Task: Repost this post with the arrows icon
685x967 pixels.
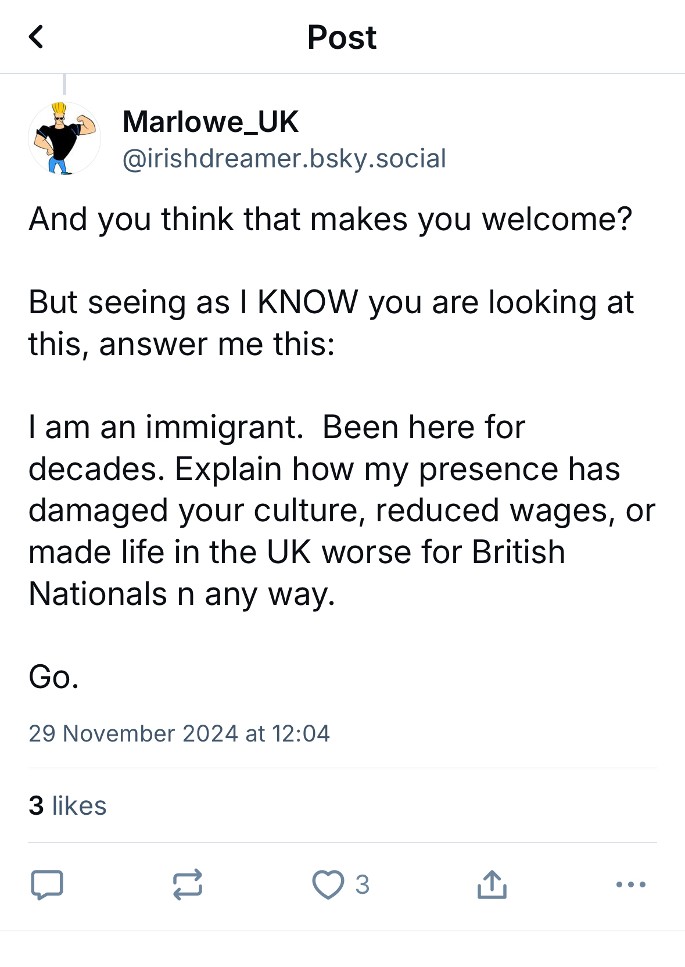Action: click(x=188, y=884)
